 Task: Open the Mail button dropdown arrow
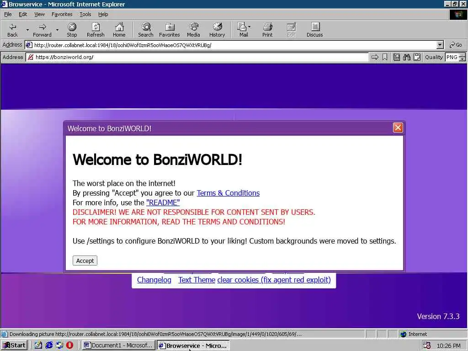[x=250, y=27]
